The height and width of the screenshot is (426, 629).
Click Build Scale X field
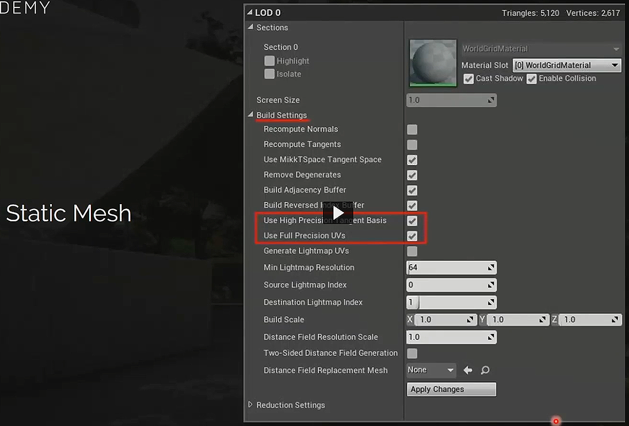445,320
